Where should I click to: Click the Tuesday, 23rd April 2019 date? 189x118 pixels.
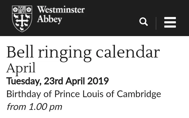58,81
